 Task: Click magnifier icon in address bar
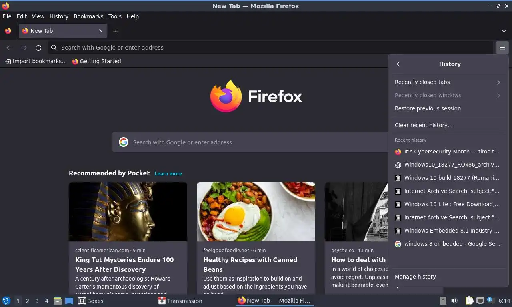pos(54,48)
